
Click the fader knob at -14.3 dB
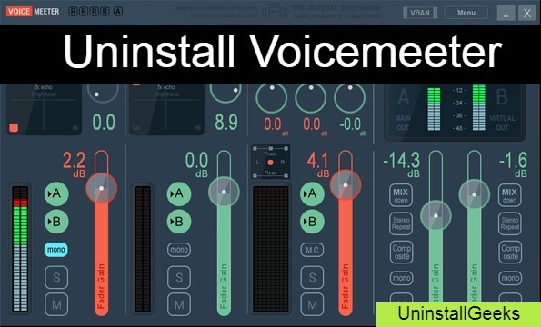[436, 215]
